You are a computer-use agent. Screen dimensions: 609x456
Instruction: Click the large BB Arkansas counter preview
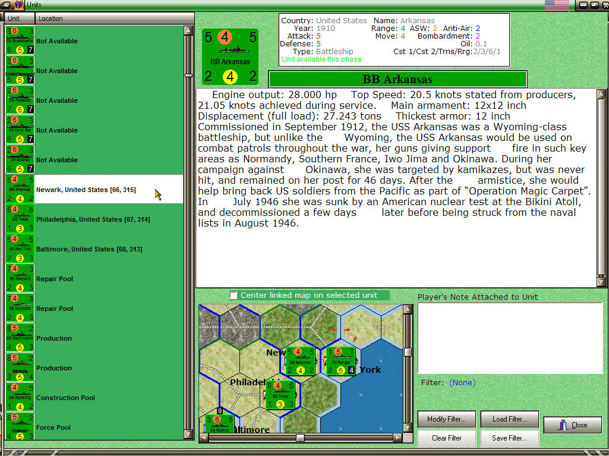tap(231, 56)
